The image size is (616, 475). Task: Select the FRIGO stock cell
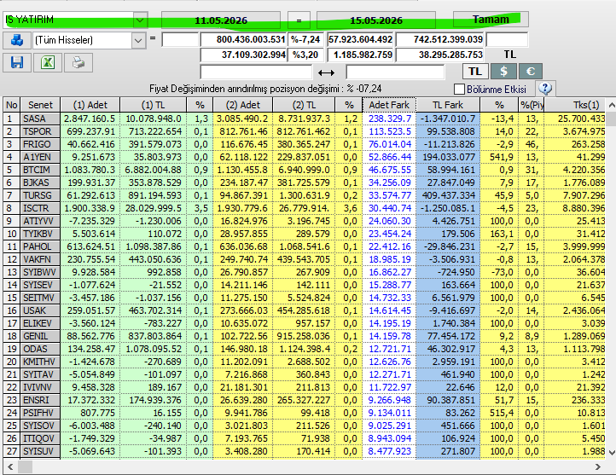(x=40, y=144)
